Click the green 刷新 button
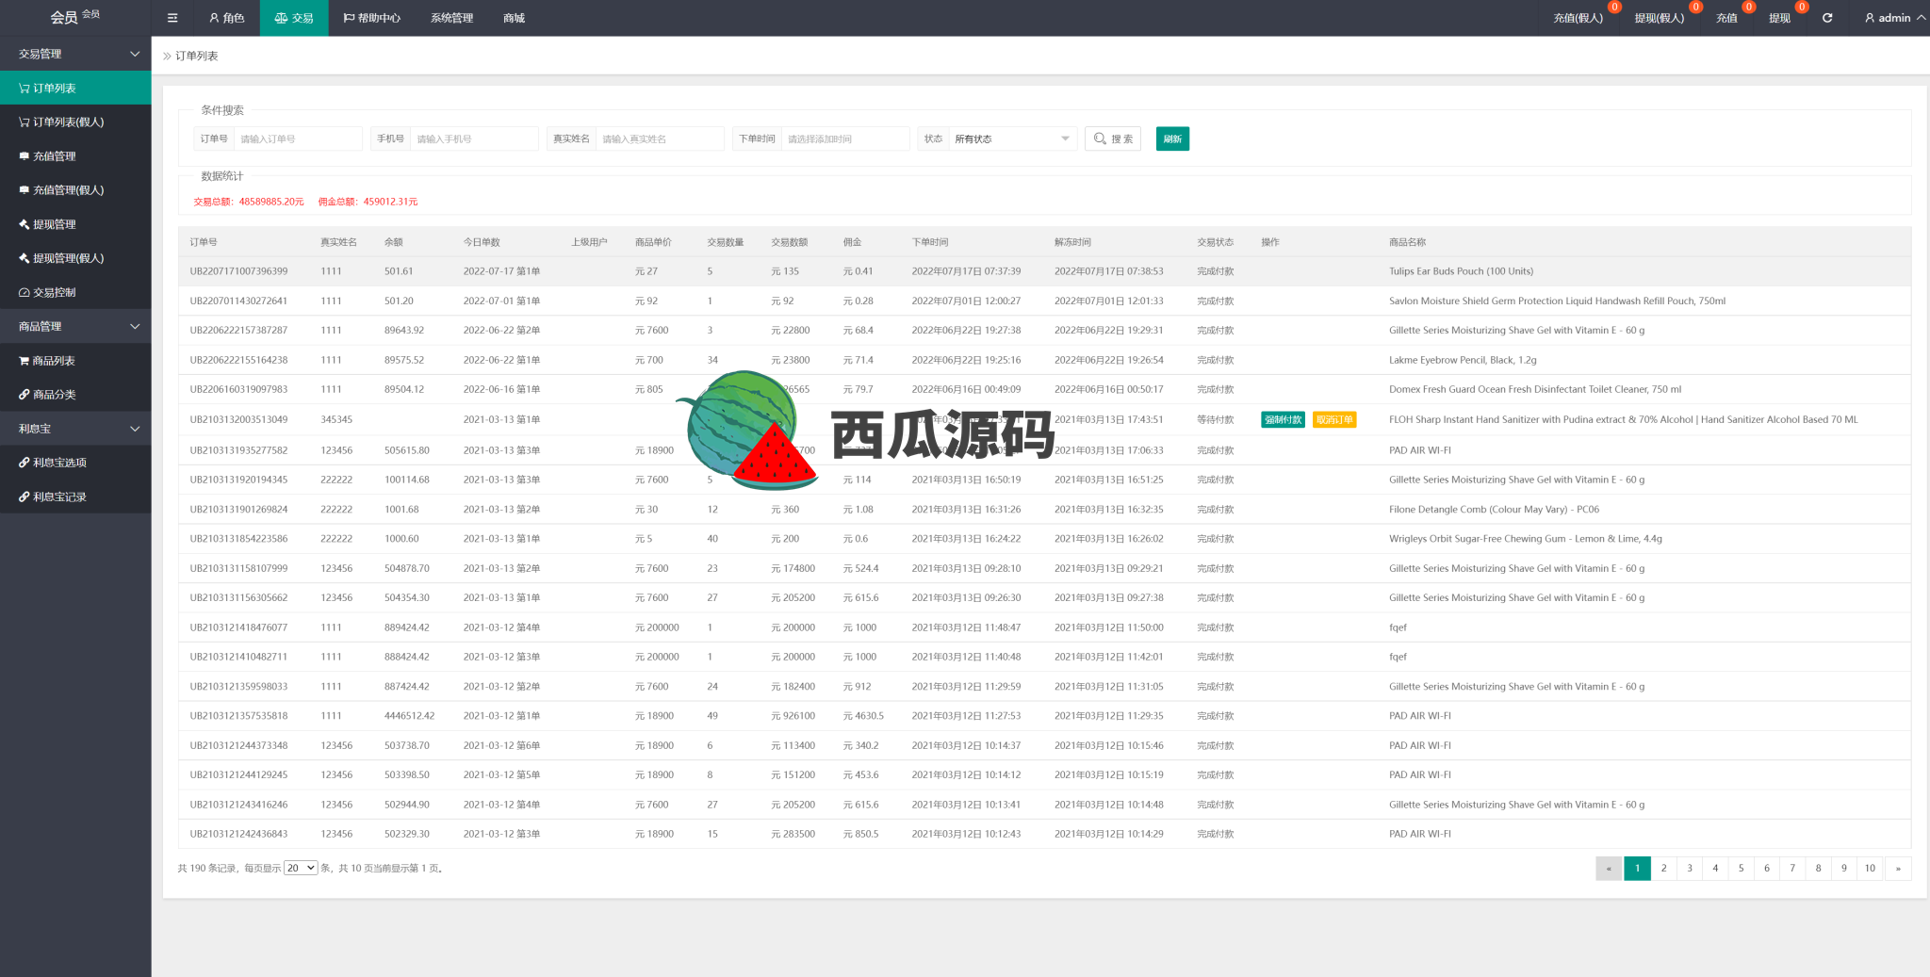1930x977 pixels. 1172,138
